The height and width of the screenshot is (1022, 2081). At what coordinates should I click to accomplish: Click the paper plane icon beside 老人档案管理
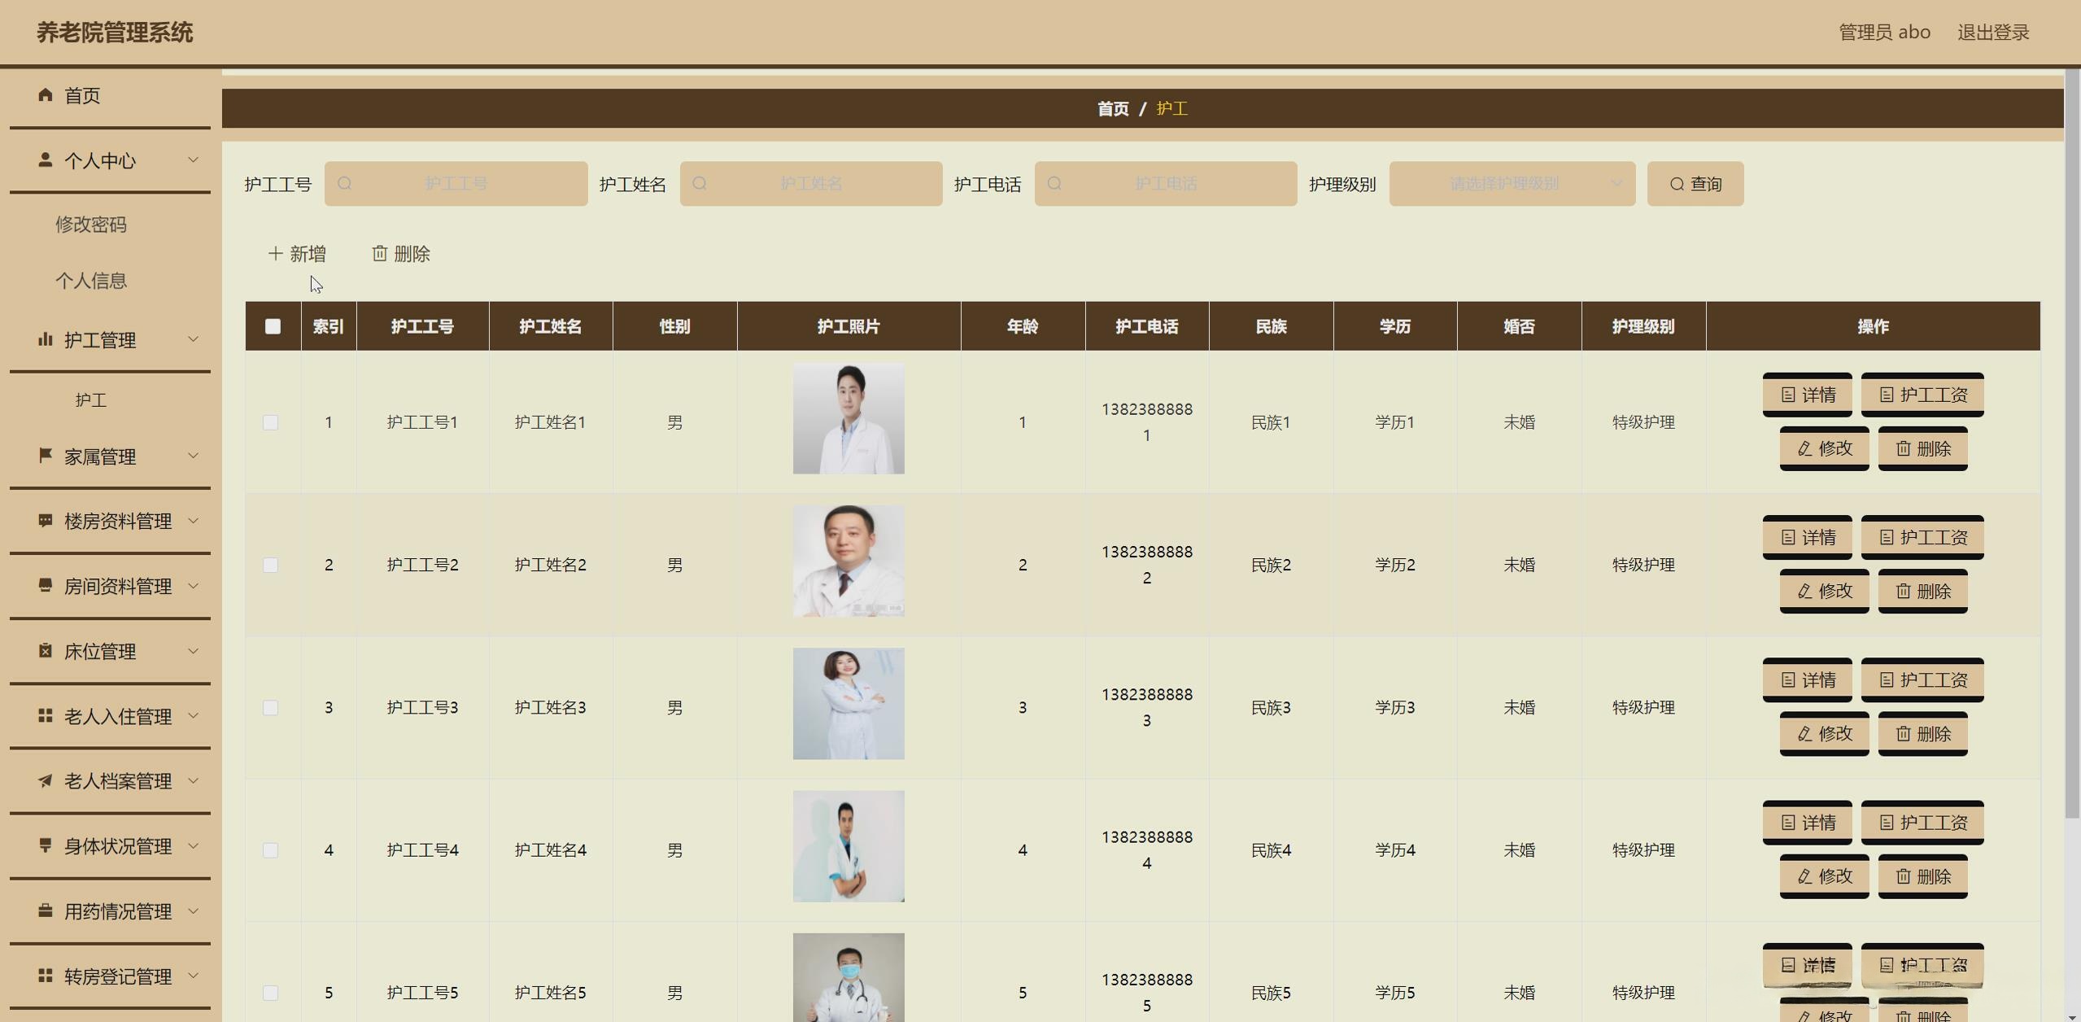pyautogui.click(x=46, y=781)
